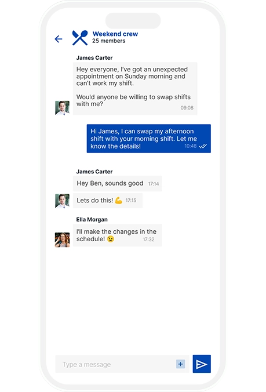Open James Carter's avatar beside first message
266x392 pixels.
tap(62, 108)
